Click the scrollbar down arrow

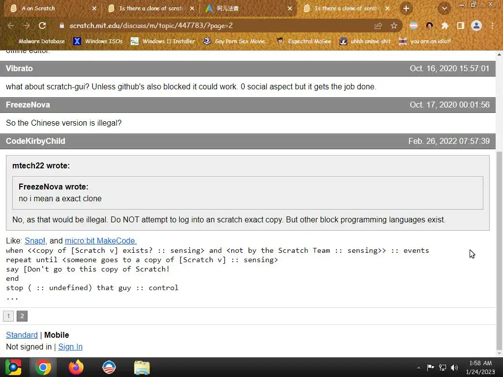499,353
